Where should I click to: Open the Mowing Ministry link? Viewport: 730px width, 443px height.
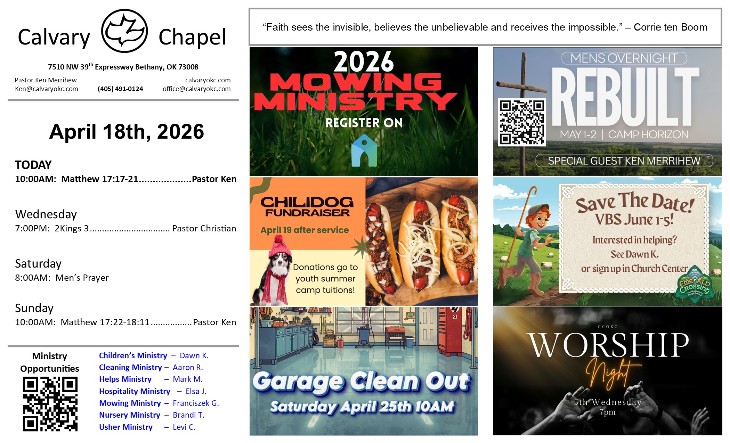tap(130, 403)
